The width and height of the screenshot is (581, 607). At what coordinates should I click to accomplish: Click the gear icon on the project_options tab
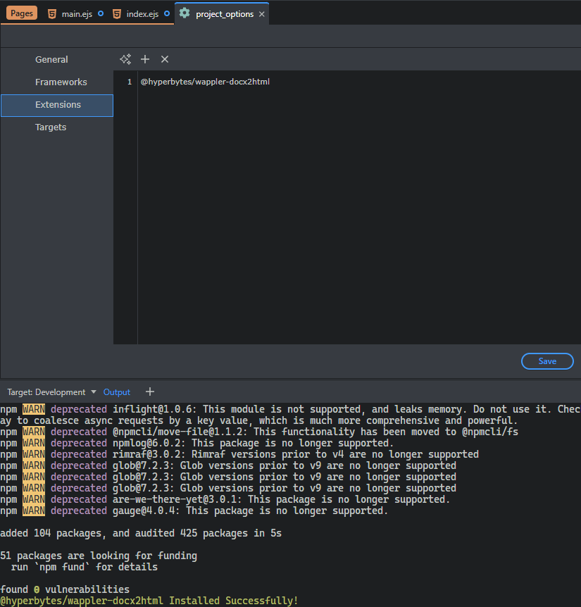[185, 13]
